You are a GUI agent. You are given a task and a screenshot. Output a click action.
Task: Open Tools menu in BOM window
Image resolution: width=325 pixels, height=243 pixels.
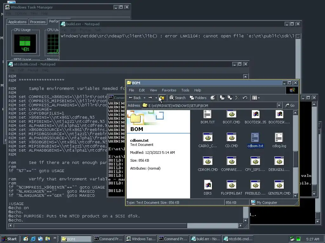click(x=185, y=90)
